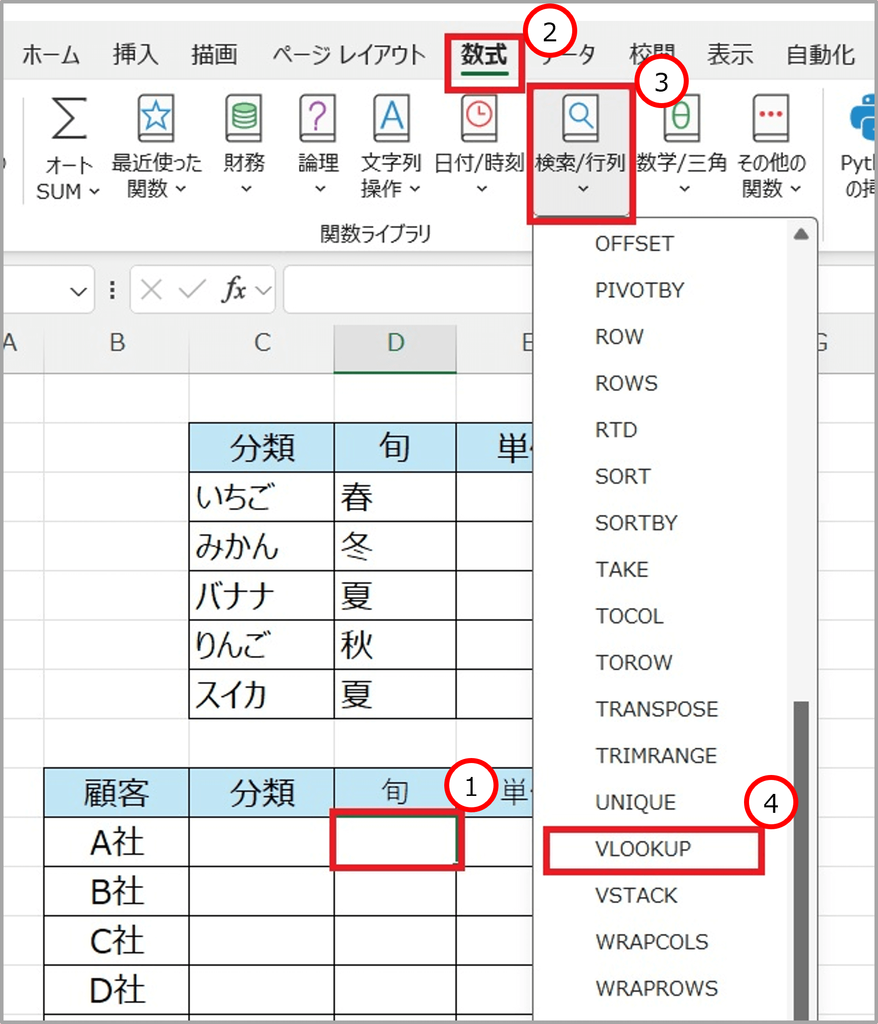Image resolution: width=878 pixels, height=1024 pixels.
Task: Switch to the 数式 (Formulas) tab
Action: 484,55
